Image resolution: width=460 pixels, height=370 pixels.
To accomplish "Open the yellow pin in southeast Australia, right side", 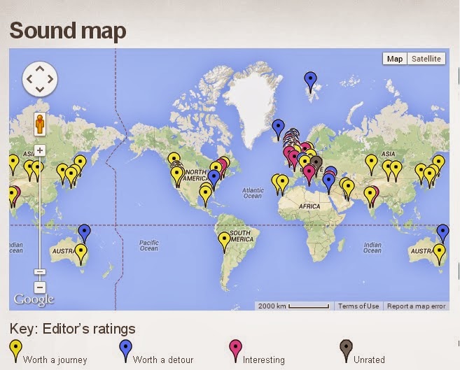I will (x=439, y=252).
